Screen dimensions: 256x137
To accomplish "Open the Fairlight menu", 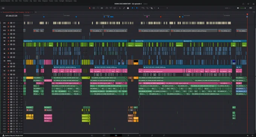I will coord(61,1).
